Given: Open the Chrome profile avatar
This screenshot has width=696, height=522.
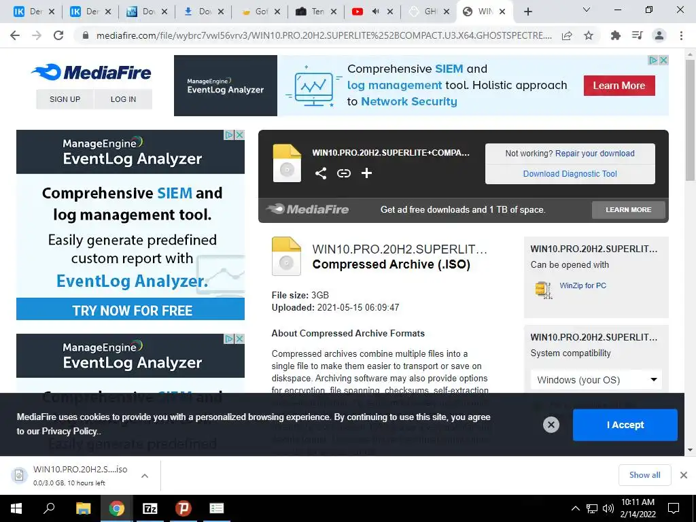Looking at the screenshot, I should (x=659, y=35).
